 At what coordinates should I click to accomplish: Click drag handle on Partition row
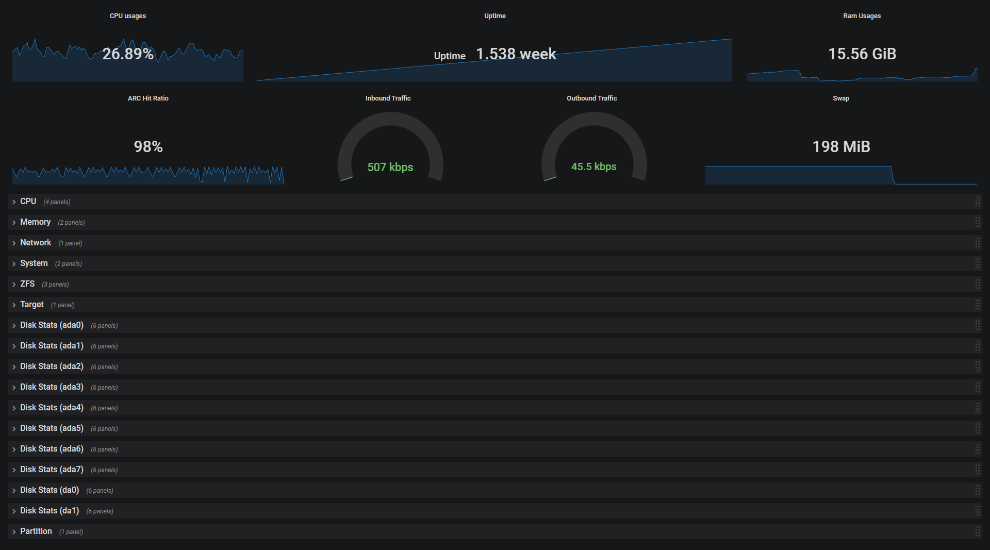click(977, 531)
